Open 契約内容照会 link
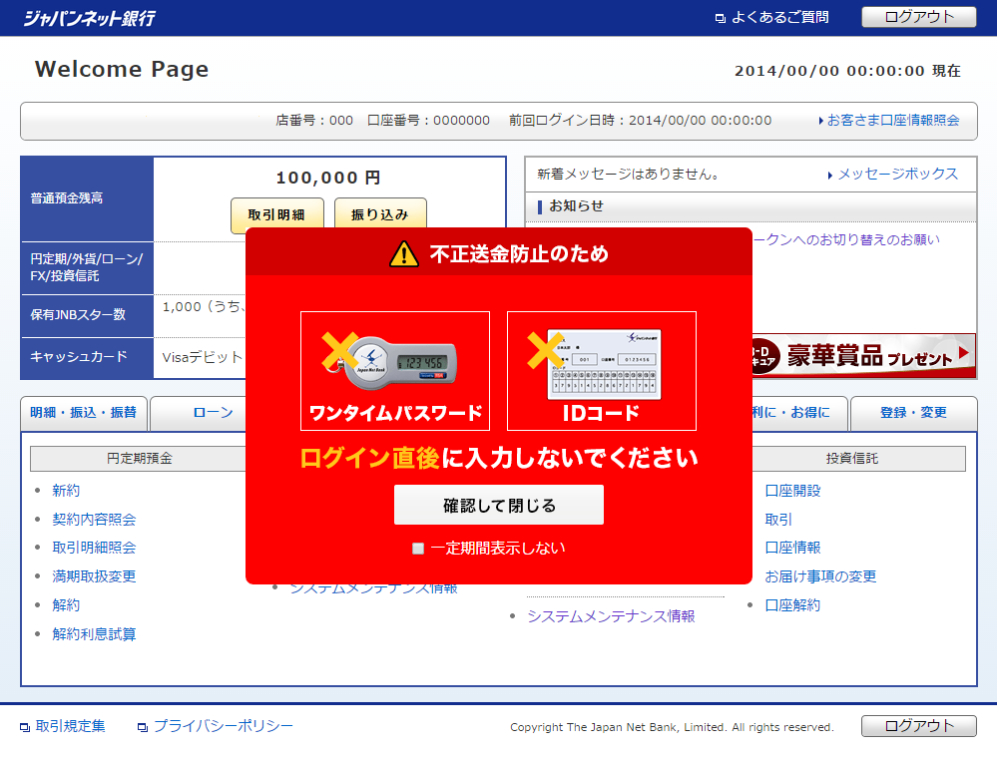Viewport: 997px width, 757px height. point(94,520)
